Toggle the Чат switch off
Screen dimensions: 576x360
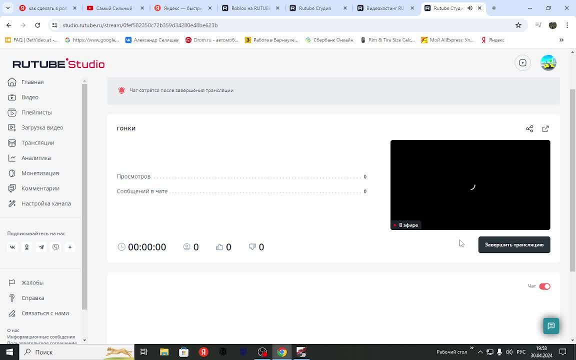pos(544,286)
